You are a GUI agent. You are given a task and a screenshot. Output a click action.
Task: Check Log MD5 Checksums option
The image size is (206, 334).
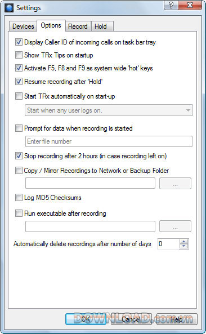pyautogui.click(x=19, y=198)
